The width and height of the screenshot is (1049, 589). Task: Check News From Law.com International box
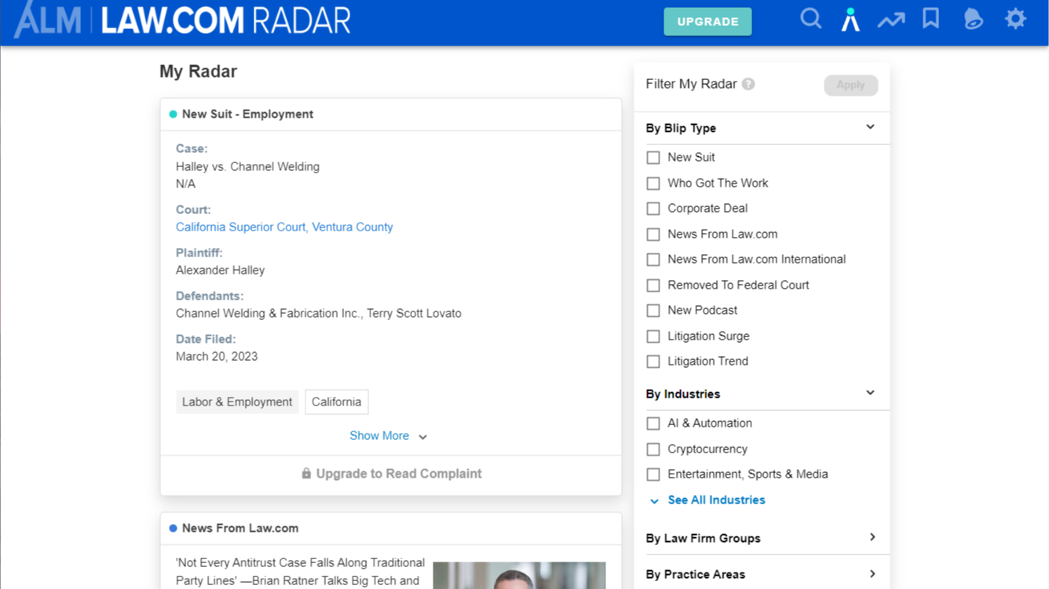(x=653, y=260)
